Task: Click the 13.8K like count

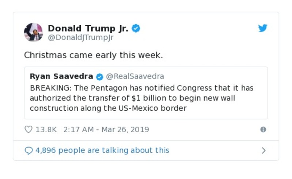Action: click(x=46, y=129)
